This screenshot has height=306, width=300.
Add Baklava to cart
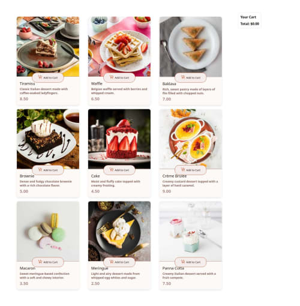(190, 77)
